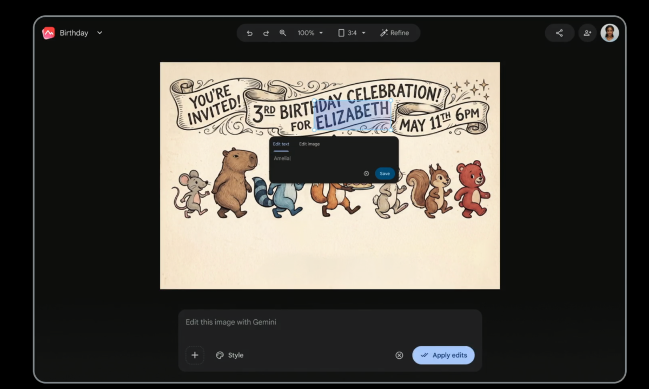Click the red bear in the invitation image
This screenshot has width=649, height=389.
[x=472, y=188]
